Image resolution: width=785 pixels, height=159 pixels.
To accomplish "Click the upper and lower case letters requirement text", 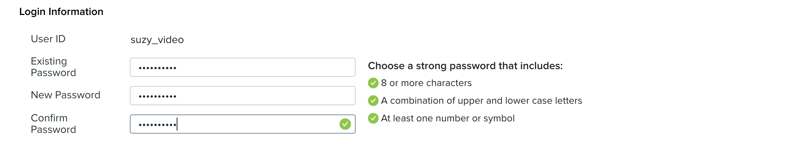I will (481, 101).
